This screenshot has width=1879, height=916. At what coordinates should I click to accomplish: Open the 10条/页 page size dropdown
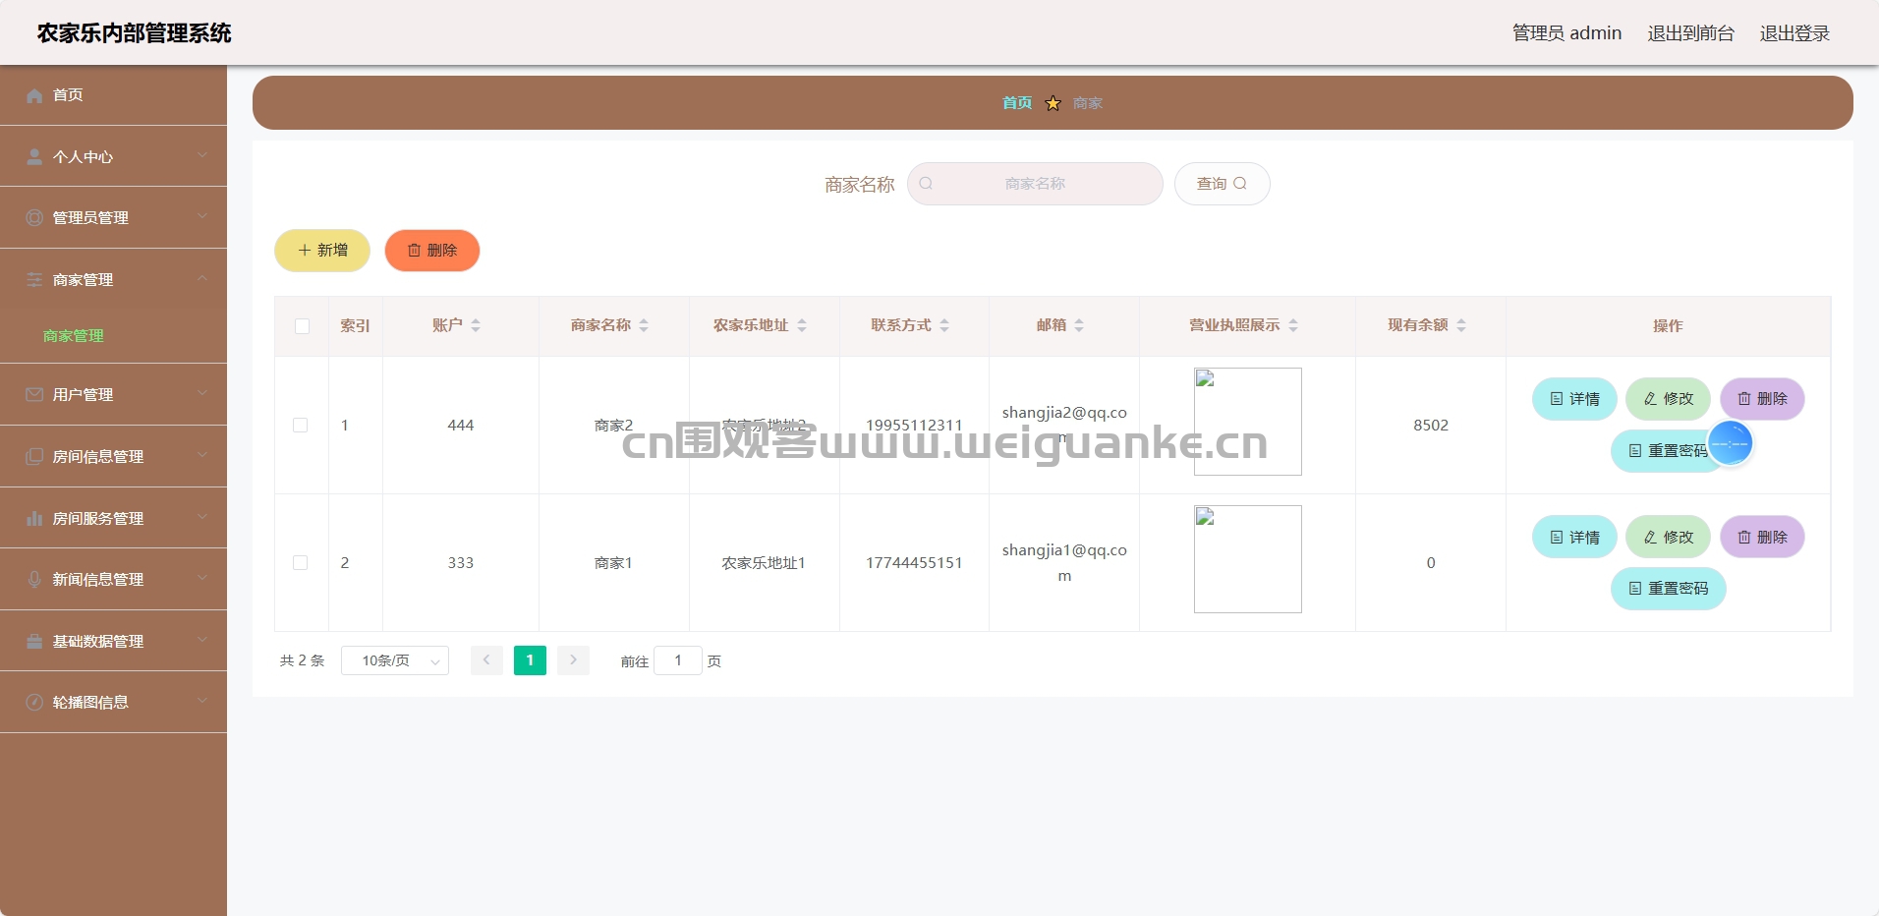click(395, 660)
